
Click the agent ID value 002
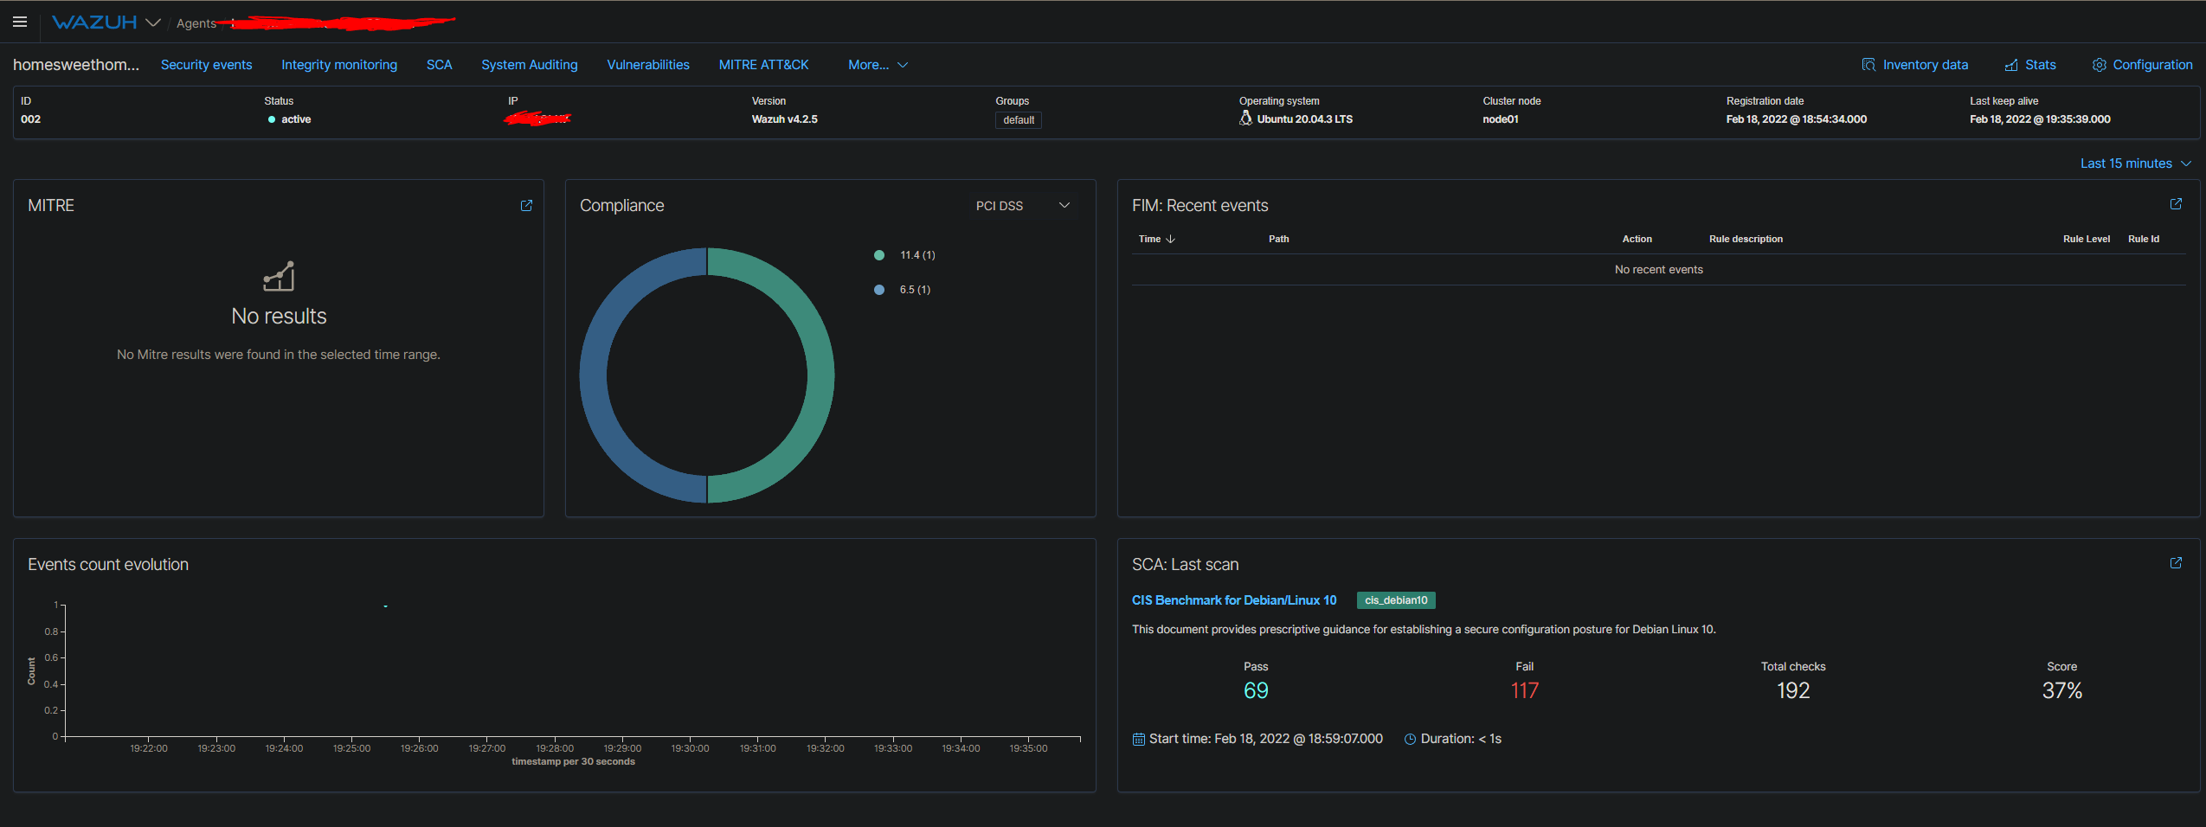coord(31,119)
